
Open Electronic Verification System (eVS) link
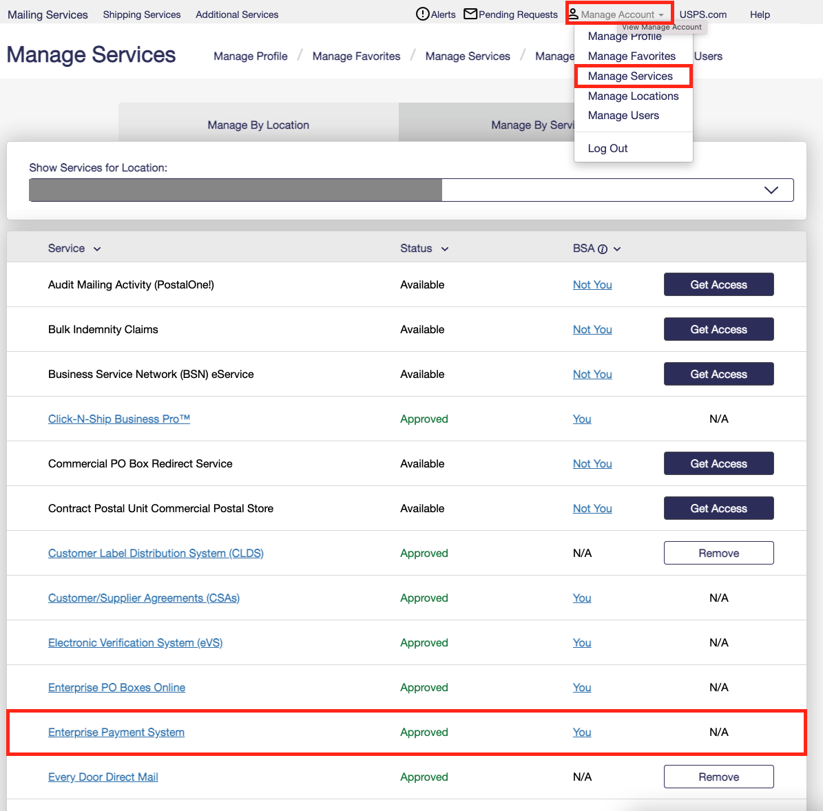click(136, 642)
